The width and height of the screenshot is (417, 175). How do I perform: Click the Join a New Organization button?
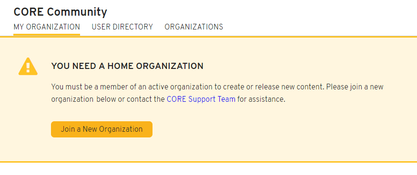tap(102, 129)
